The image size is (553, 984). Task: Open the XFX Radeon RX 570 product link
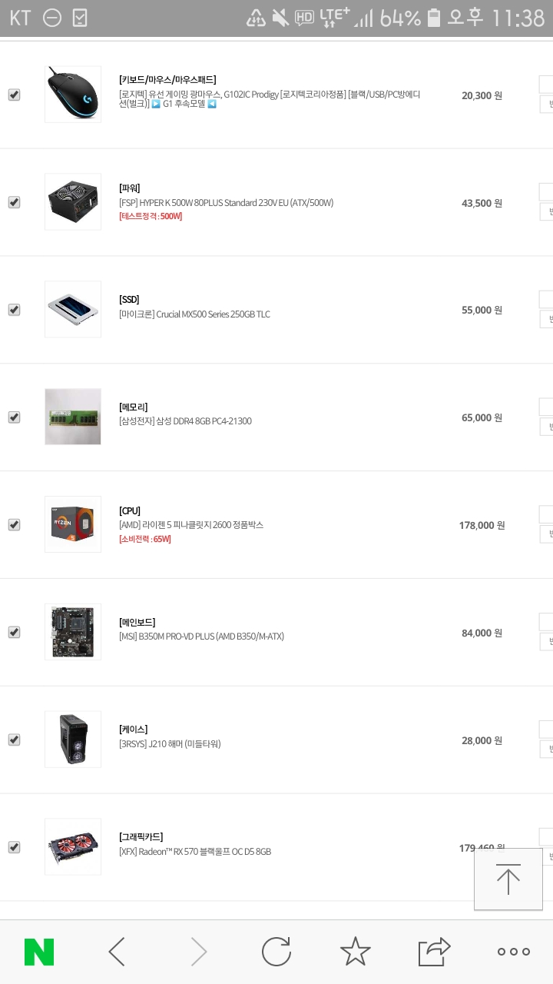pyautogui.click(x=195, y=852)
